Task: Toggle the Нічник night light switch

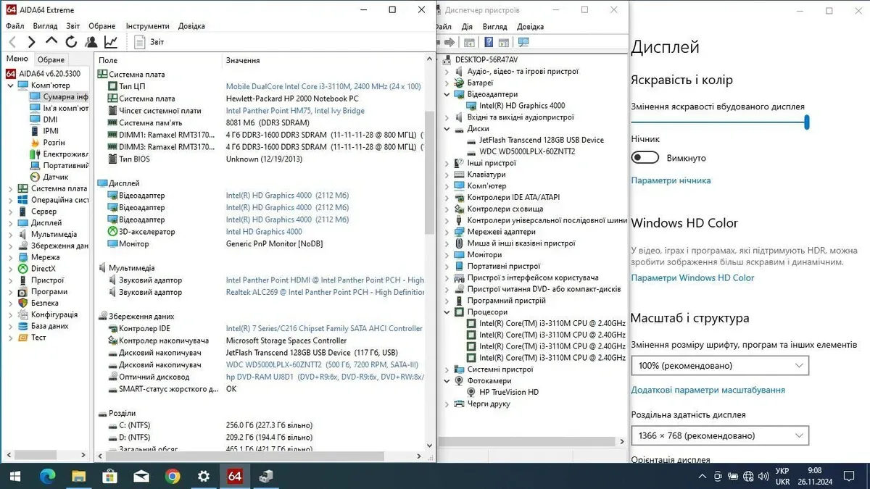Action: pyautogui.click(x=645, y=158)
